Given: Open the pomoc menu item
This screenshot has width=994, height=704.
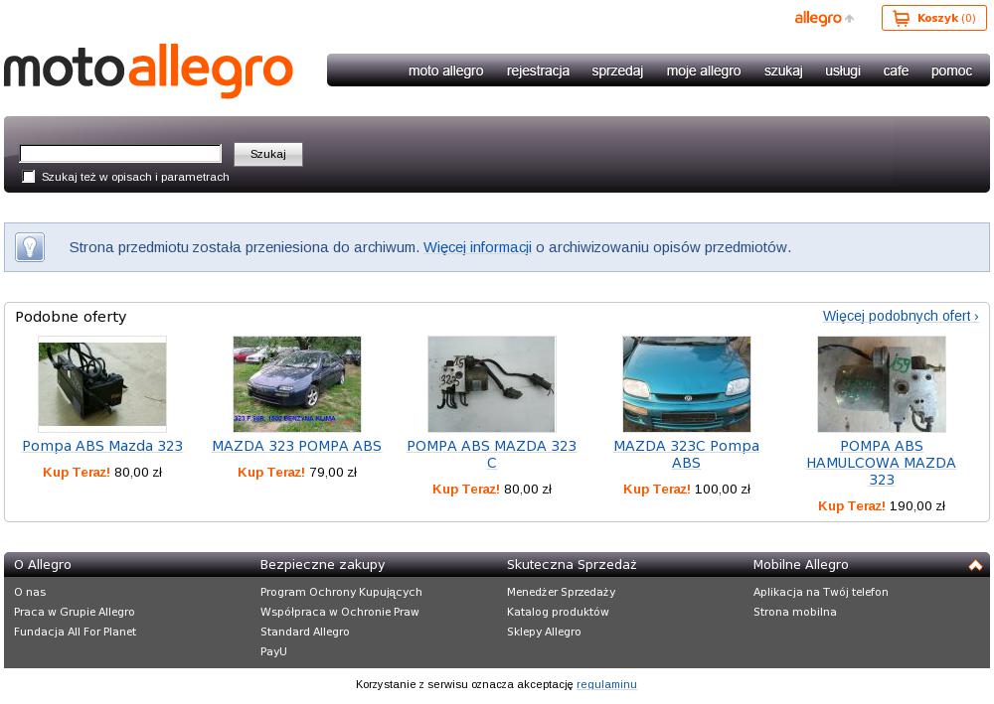Looking at the screenshot, I should (951, 70).
